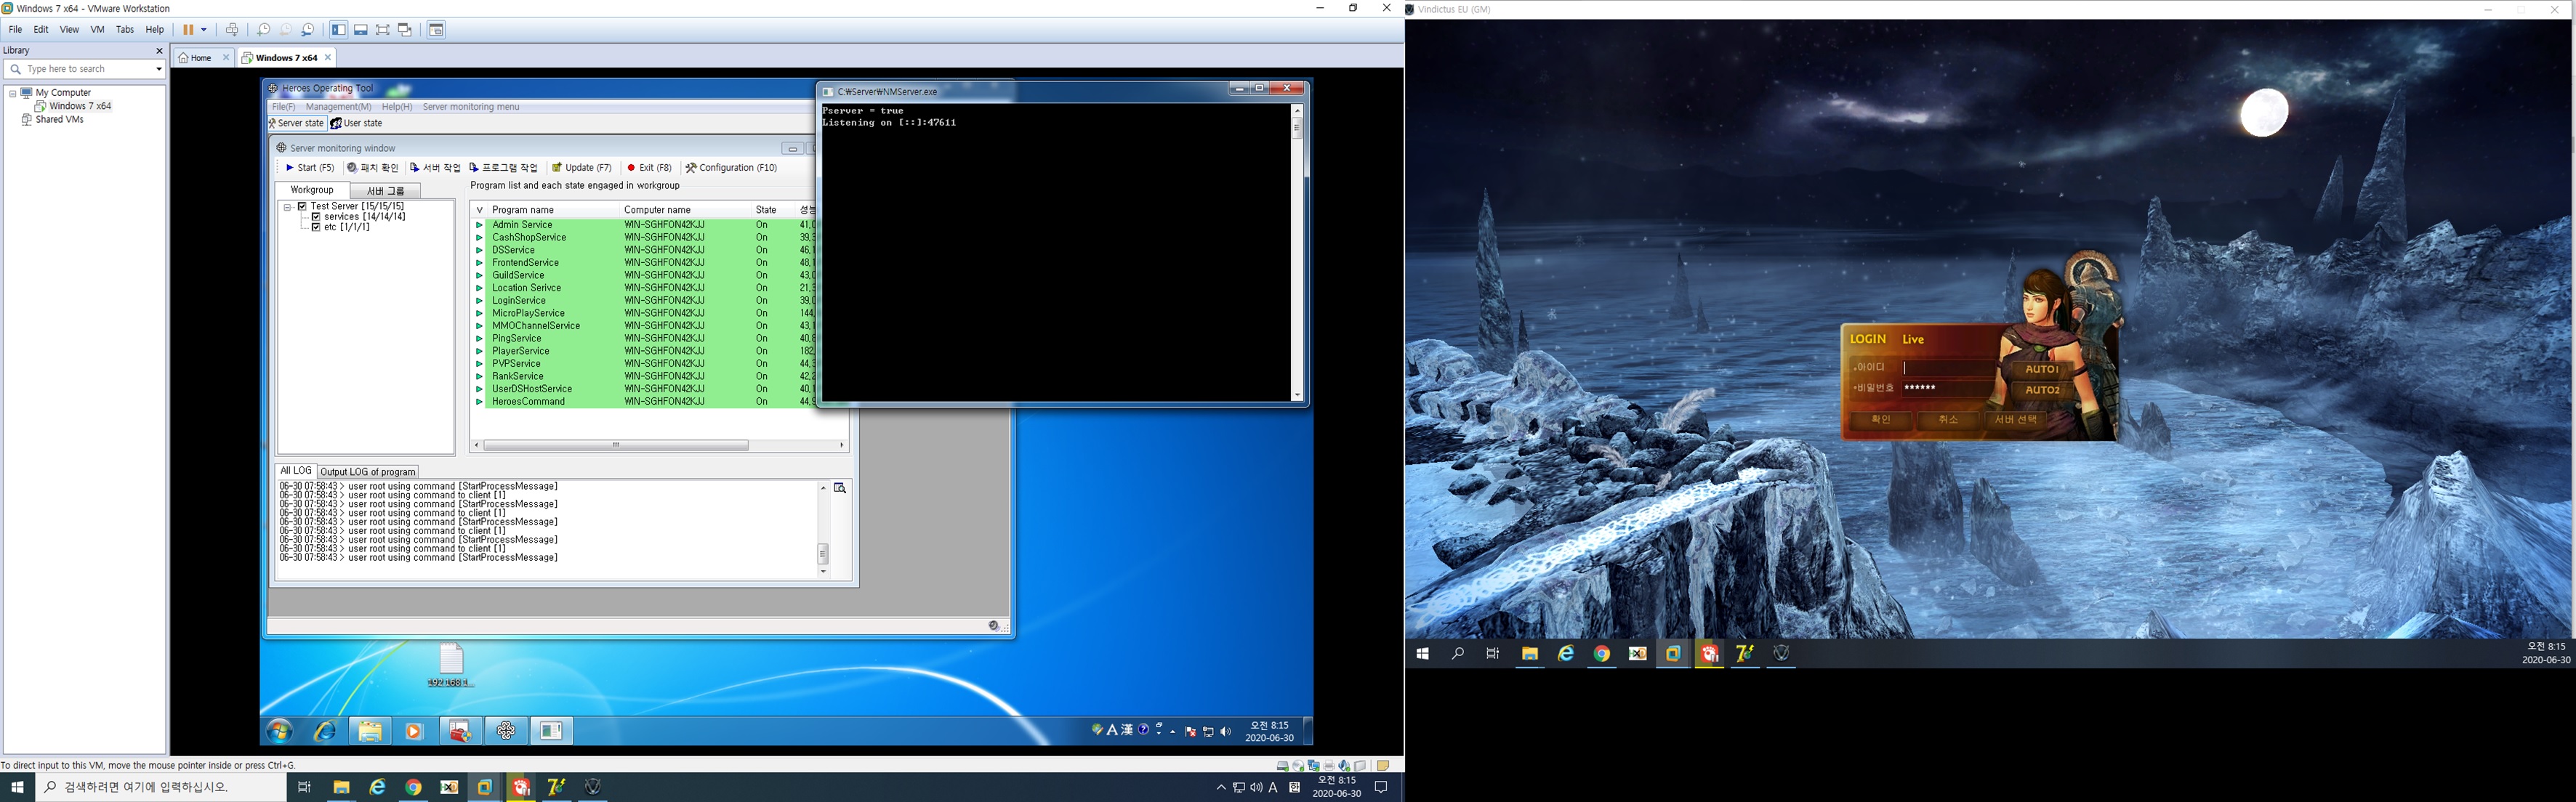Click Update (F7) button
2576x802 pixels.
pos(582,168)
